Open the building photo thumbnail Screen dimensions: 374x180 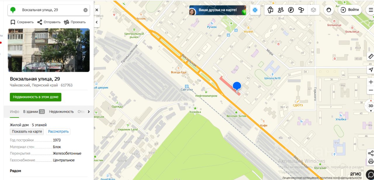(49, 50)
